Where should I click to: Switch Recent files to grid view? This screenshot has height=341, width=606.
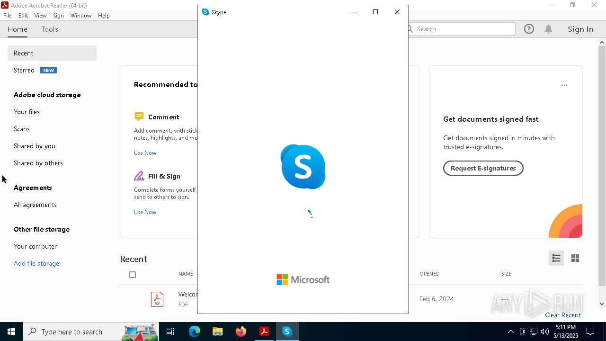point(575,258)
